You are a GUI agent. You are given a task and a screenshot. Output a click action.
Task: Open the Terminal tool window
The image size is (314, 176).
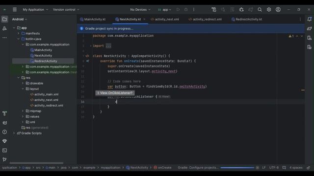[4, 150]
